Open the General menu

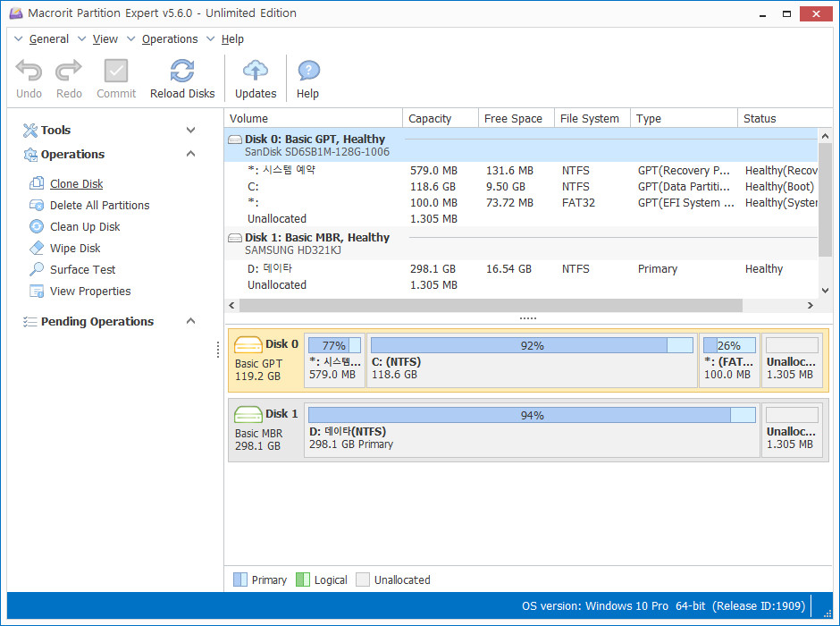49,39
